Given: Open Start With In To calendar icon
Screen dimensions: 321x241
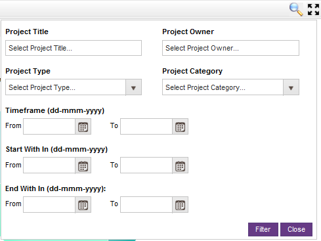Looking at the screenshot, I should 181,165.
